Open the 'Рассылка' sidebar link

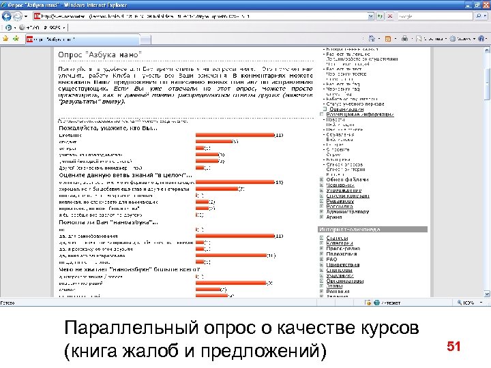pyautogui.click(x=339, y=206)
